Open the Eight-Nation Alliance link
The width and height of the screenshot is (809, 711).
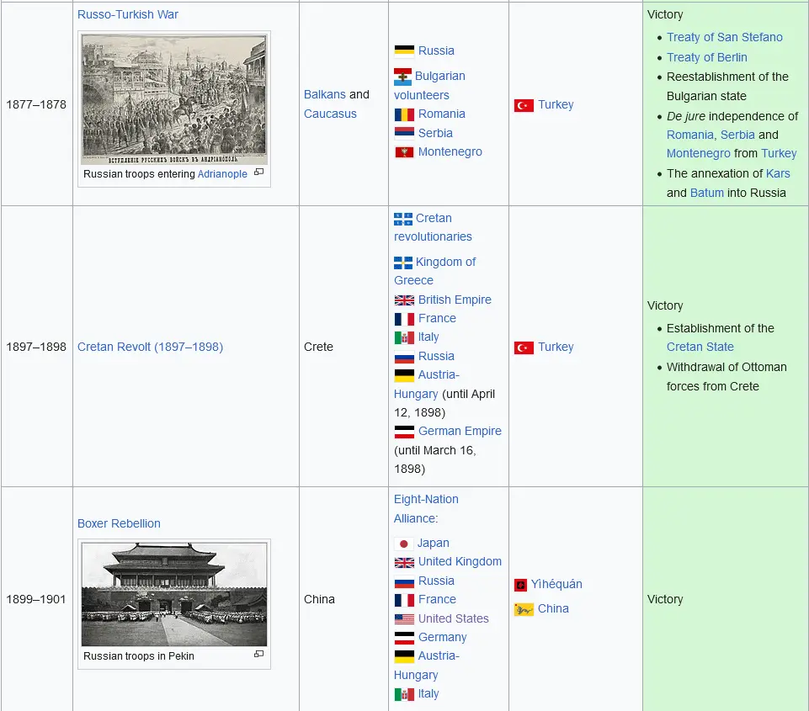click(x=426, y=509)
